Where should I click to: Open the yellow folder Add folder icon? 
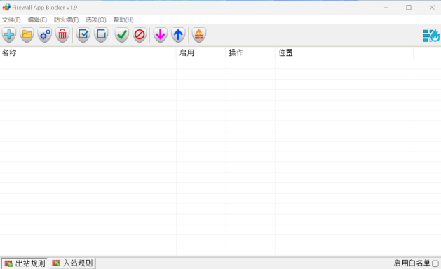(x=27, y=35)
